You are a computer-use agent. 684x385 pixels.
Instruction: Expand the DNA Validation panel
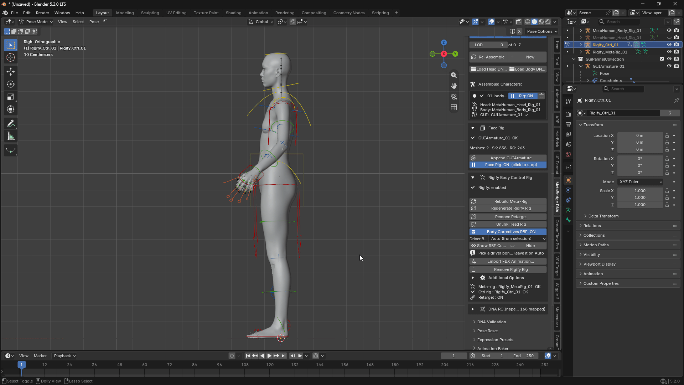point(491,322)
